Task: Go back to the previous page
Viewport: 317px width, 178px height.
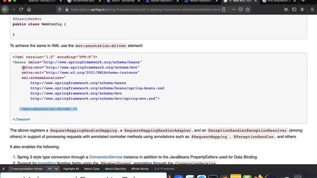Action: point(5,9)
